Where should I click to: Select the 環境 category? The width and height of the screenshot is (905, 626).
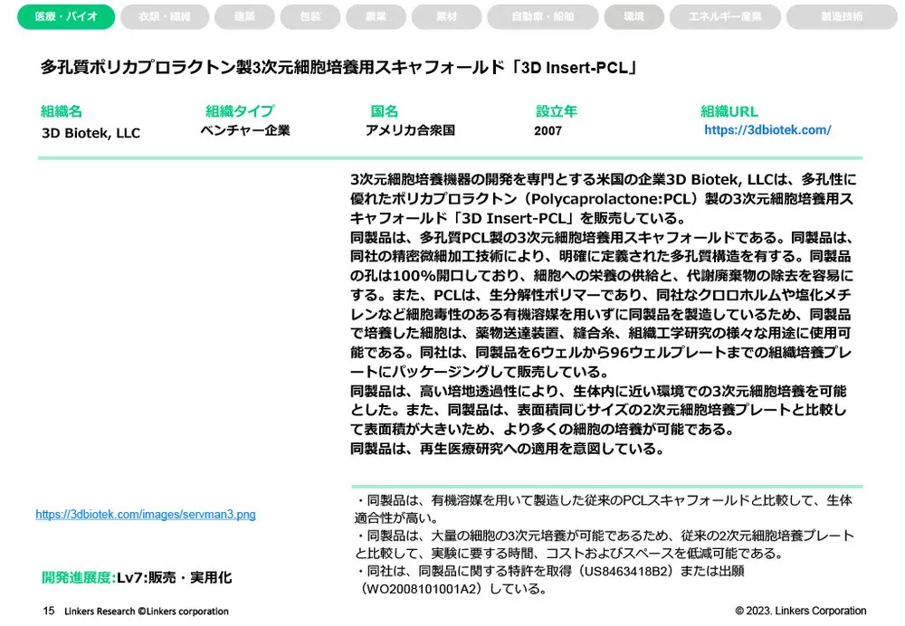point(633,17)
